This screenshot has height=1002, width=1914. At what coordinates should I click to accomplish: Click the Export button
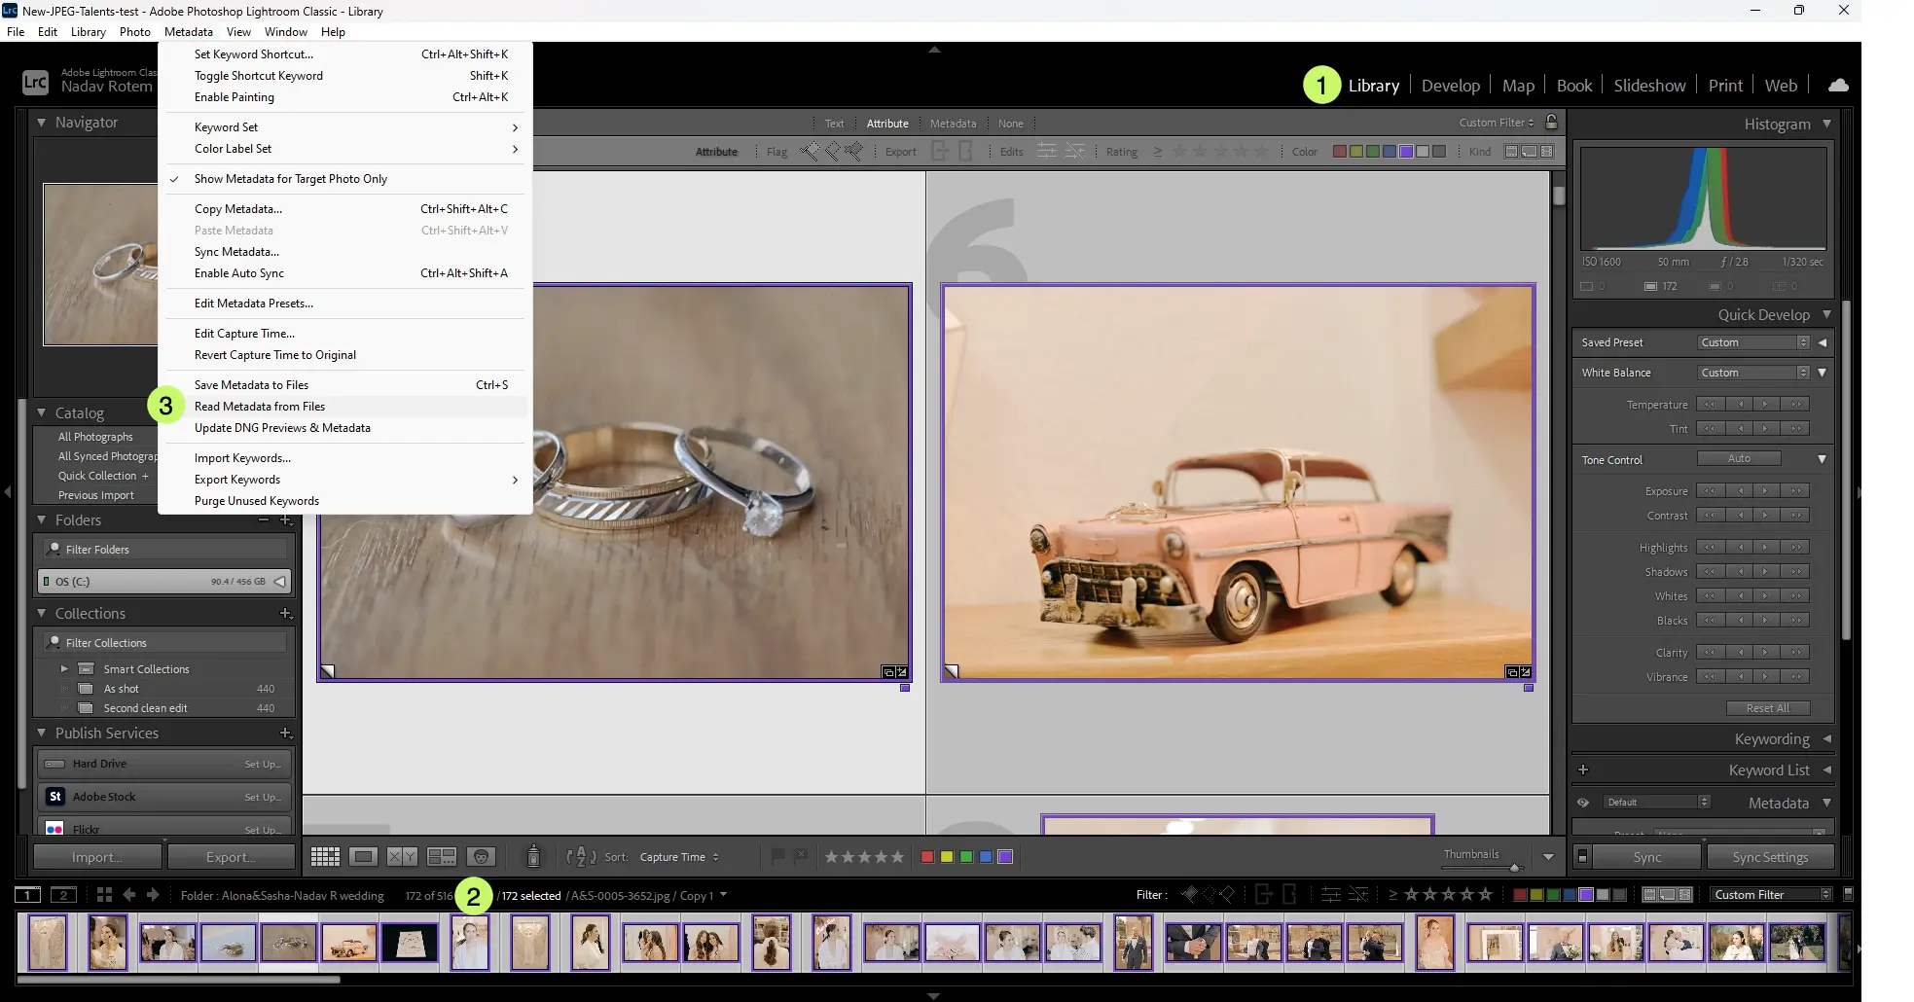[232, 857]
